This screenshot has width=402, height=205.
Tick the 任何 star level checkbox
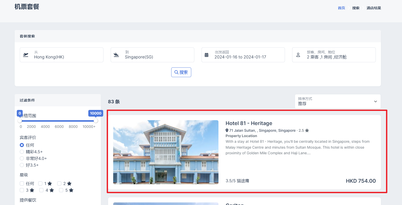pos(22,183)
